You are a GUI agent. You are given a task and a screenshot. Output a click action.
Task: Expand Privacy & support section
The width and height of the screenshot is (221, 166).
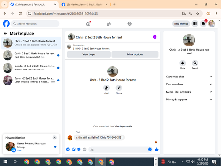pos(189,100)
